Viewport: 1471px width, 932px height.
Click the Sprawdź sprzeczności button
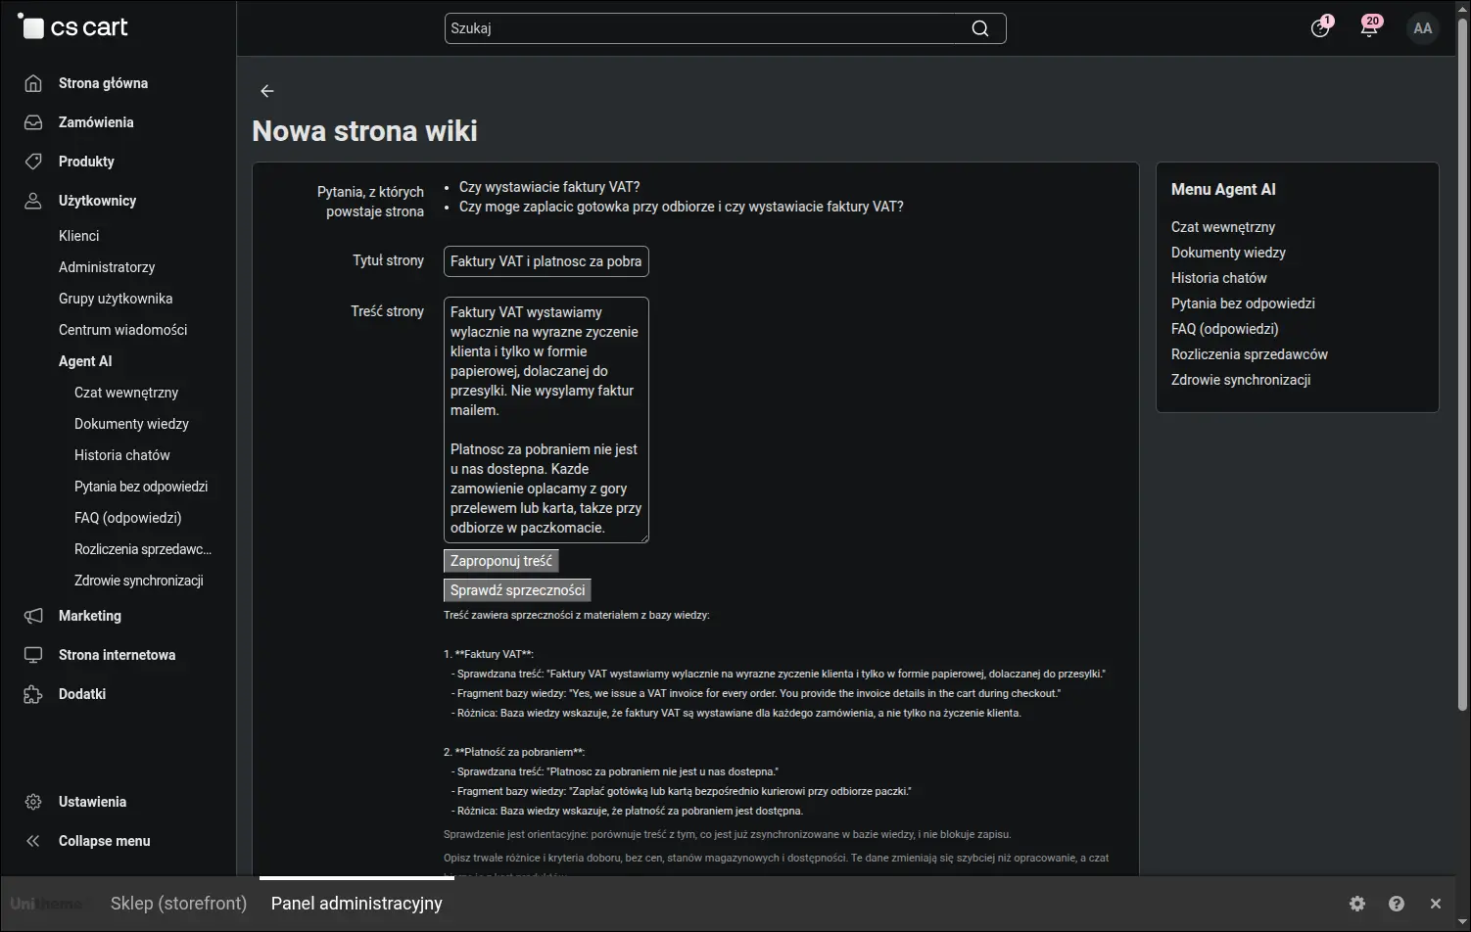coord(517,590)
